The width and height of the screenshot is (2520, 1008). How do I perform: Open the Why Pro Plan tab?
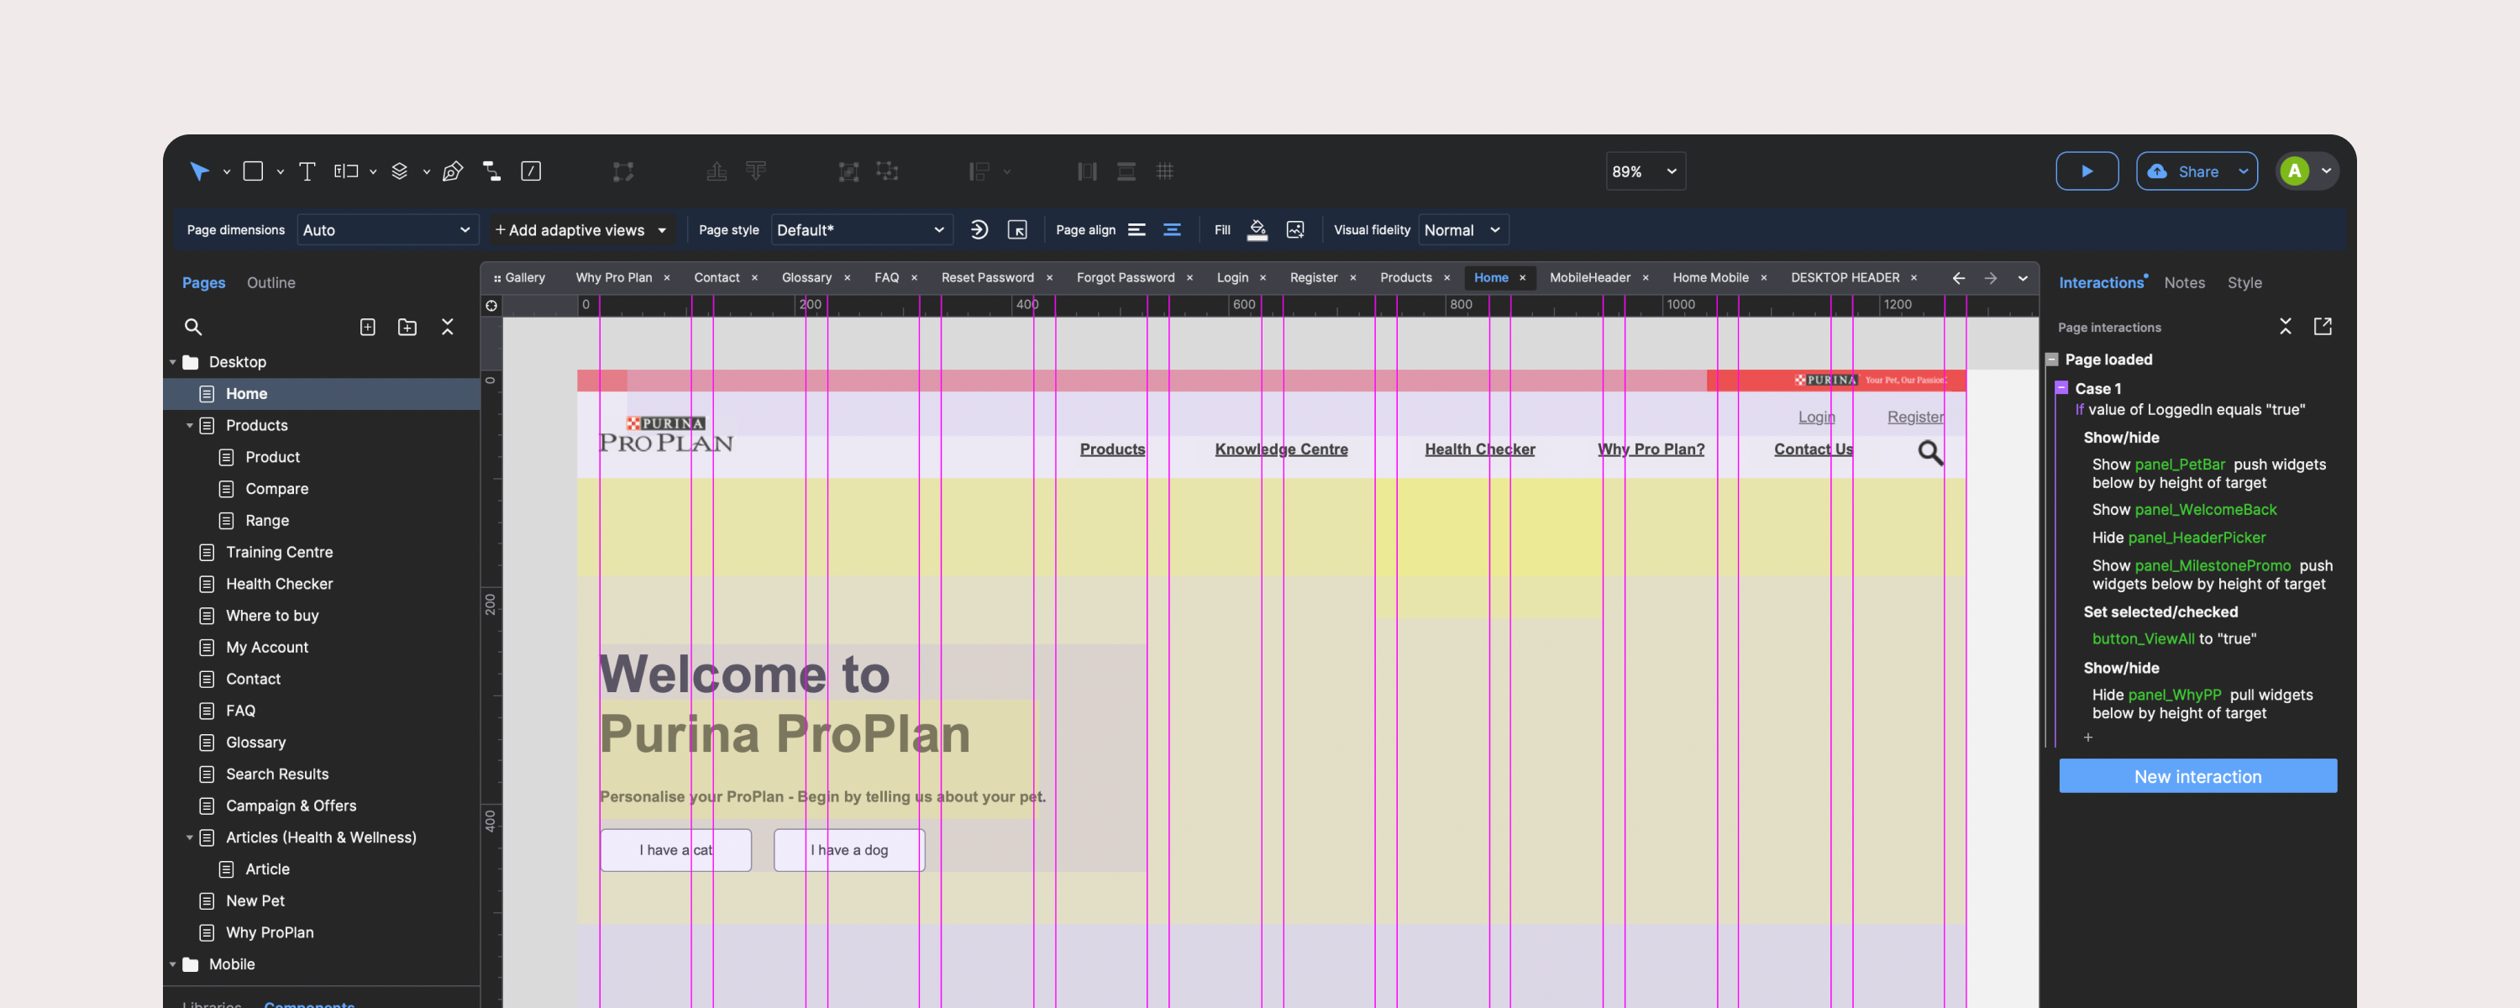[x=613, y=278]
